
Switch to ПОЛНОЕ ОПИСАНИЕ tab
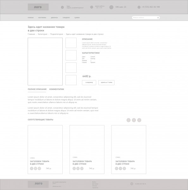click(x=37, y=89)
